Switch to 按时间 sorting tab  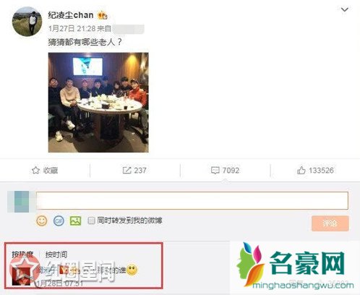pos(56,255)
